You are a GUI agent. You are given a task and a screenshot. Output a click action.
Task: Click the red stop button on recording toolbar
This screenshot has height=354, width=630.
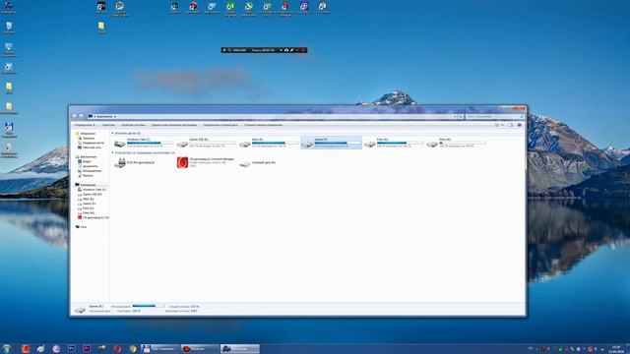[x=303, y=50]
